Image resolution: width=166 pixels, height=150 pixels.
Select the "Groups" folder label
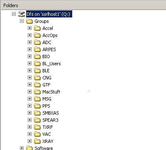click(41, 21)
